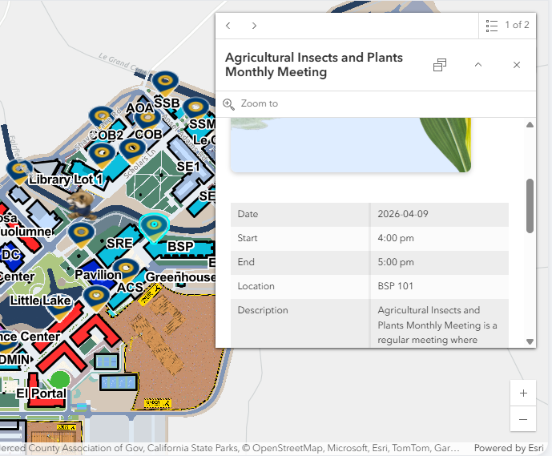Click the map attribution text
This screenshot has height=456, width=552.
pos(229,448)
